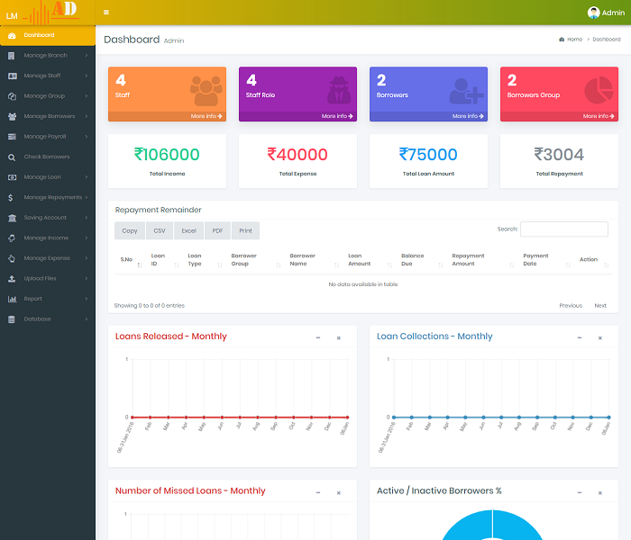Open Upload Files menu item
This screenshot has width=631, height=540.
point(48,278)
